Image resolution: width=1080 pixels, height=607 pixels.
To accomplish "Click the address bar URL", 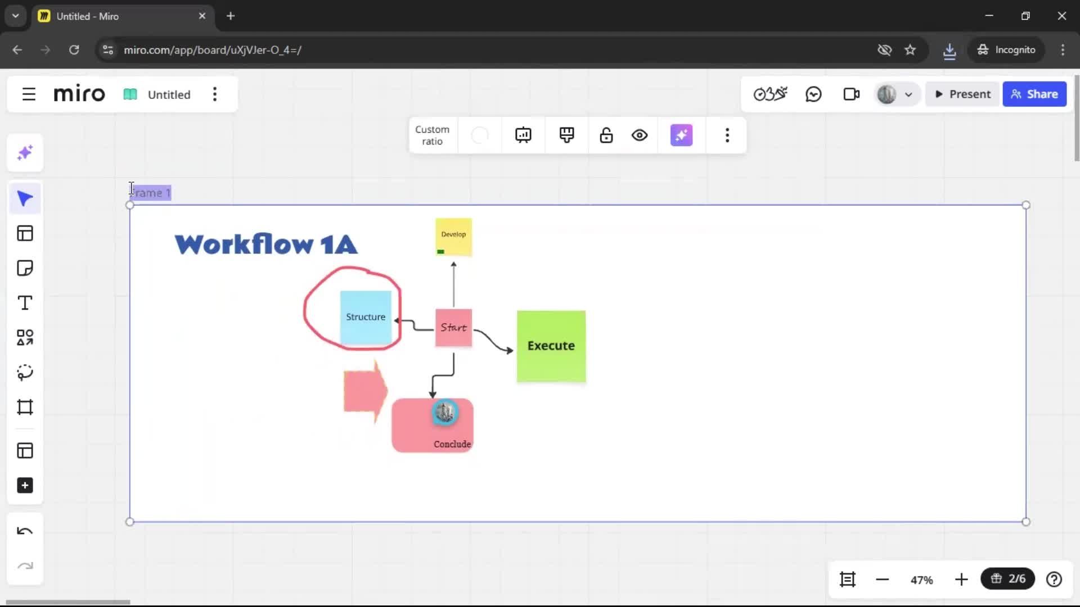I will coord(213,50).
